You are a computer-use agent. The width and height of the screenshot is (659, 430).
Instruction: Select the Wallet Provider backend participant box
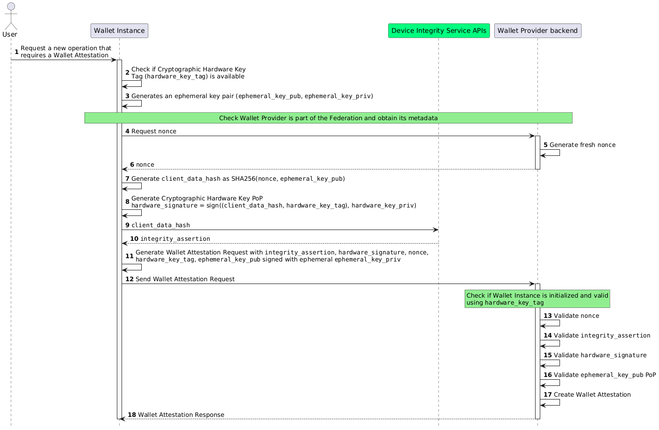coord(537,31)
